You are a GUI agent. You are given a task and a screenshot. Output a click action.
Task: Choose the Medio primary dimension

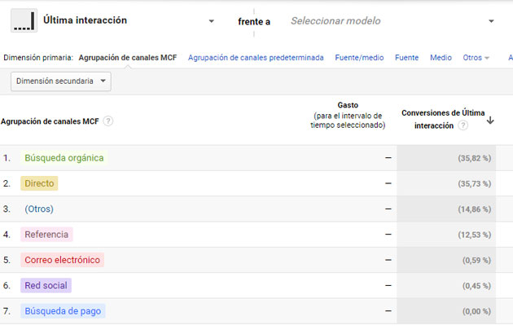coord(441,58)
